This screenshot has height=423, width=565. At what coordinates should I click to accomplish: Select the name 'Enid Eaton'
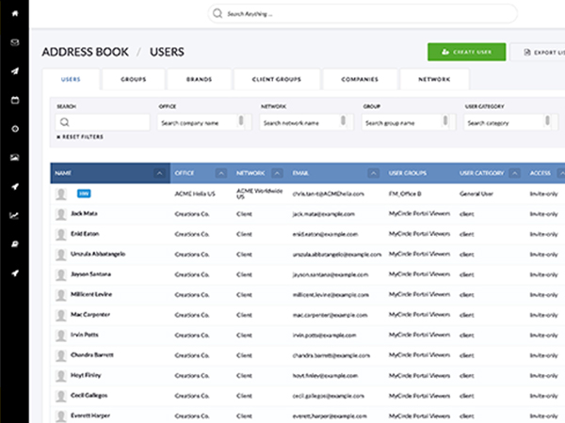click(85, 233)
